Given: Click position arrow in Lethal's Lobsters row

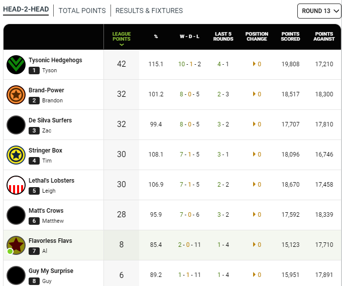Looking at the screenshot, I should click(254, 184).
